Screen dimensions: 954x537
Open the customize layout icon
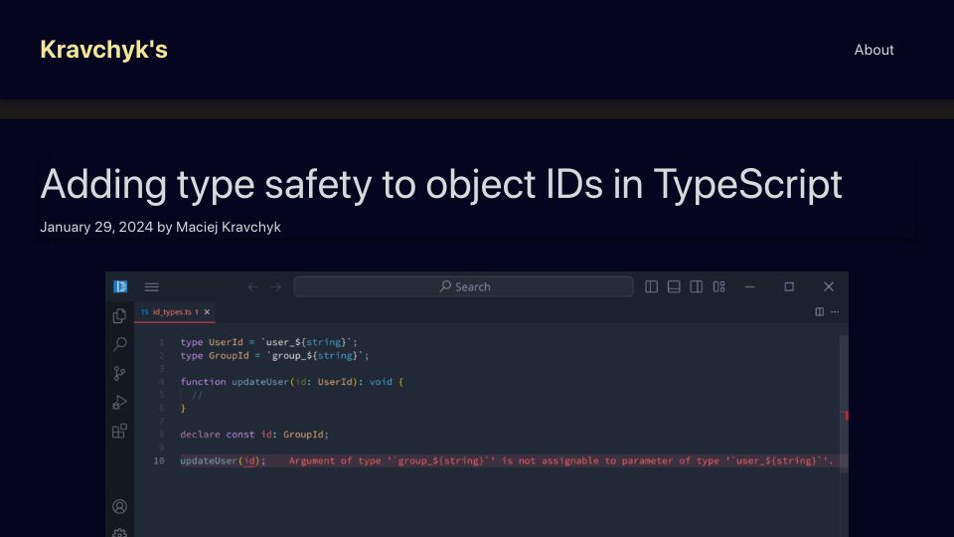pos(718,286)
